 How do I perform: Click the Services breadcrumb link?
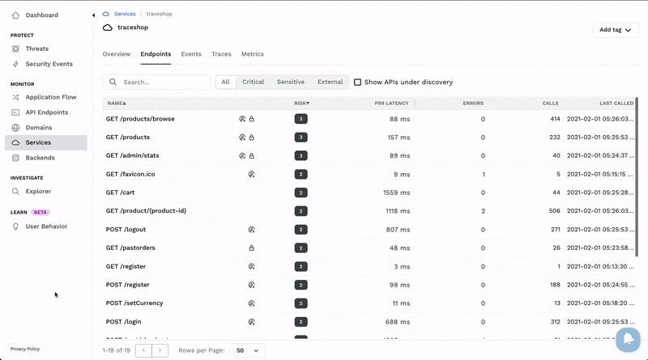pyautogui.click(x=125, y=14)
